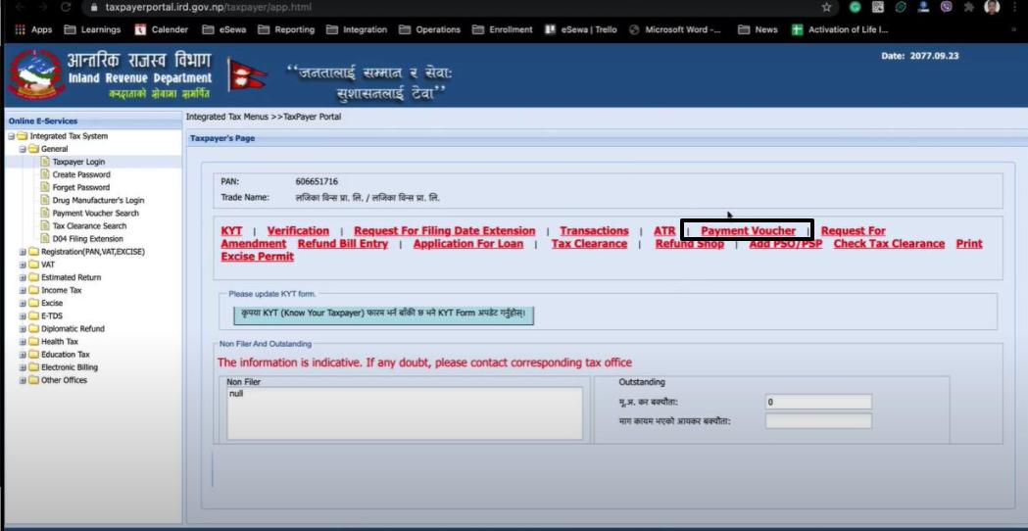Open the Create Password document icon

tap(44, 174)
